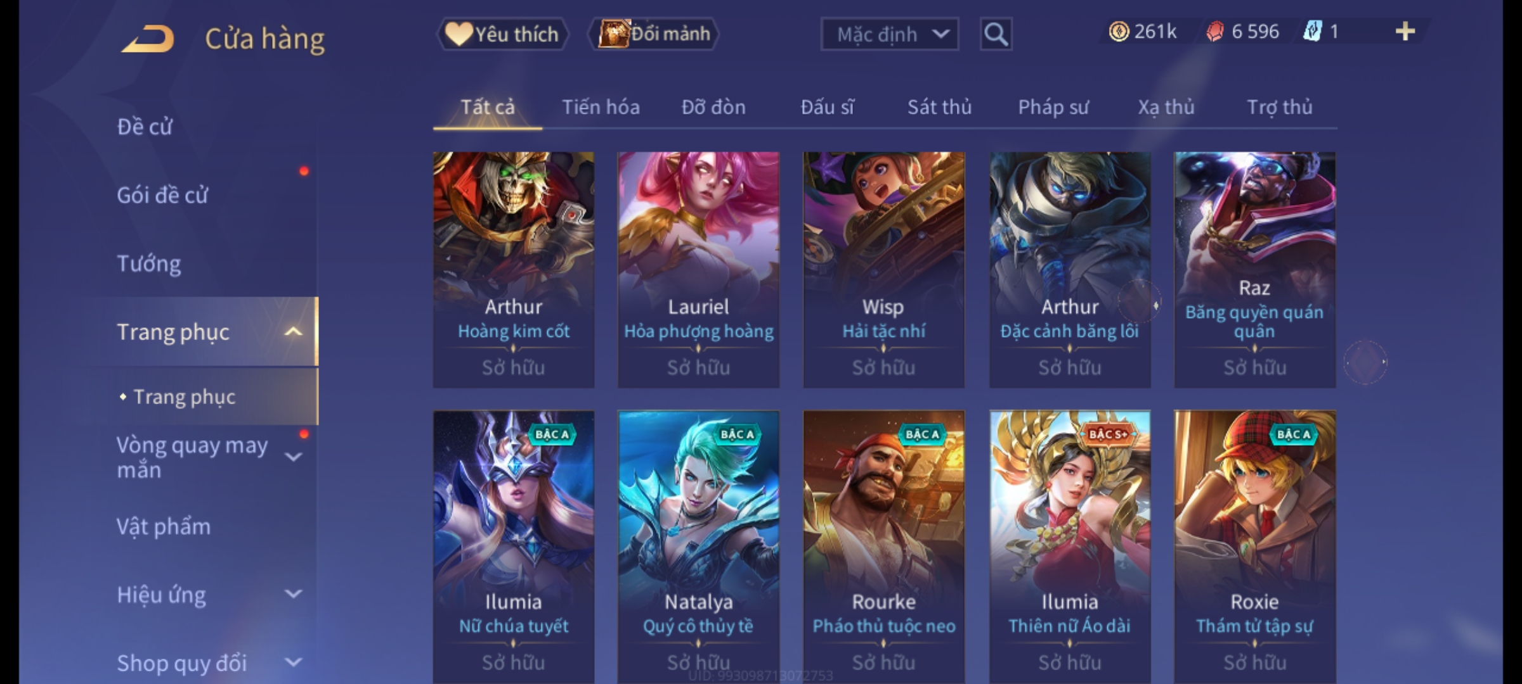Switch to the Tiến hóa tab
This screenshot has width=1522, height=684.
pos(601,107)
